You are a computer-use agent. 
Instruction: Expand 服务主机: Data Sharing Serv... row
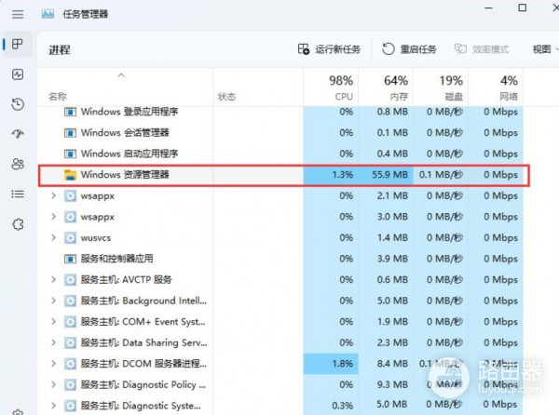(x=53, y=342)
